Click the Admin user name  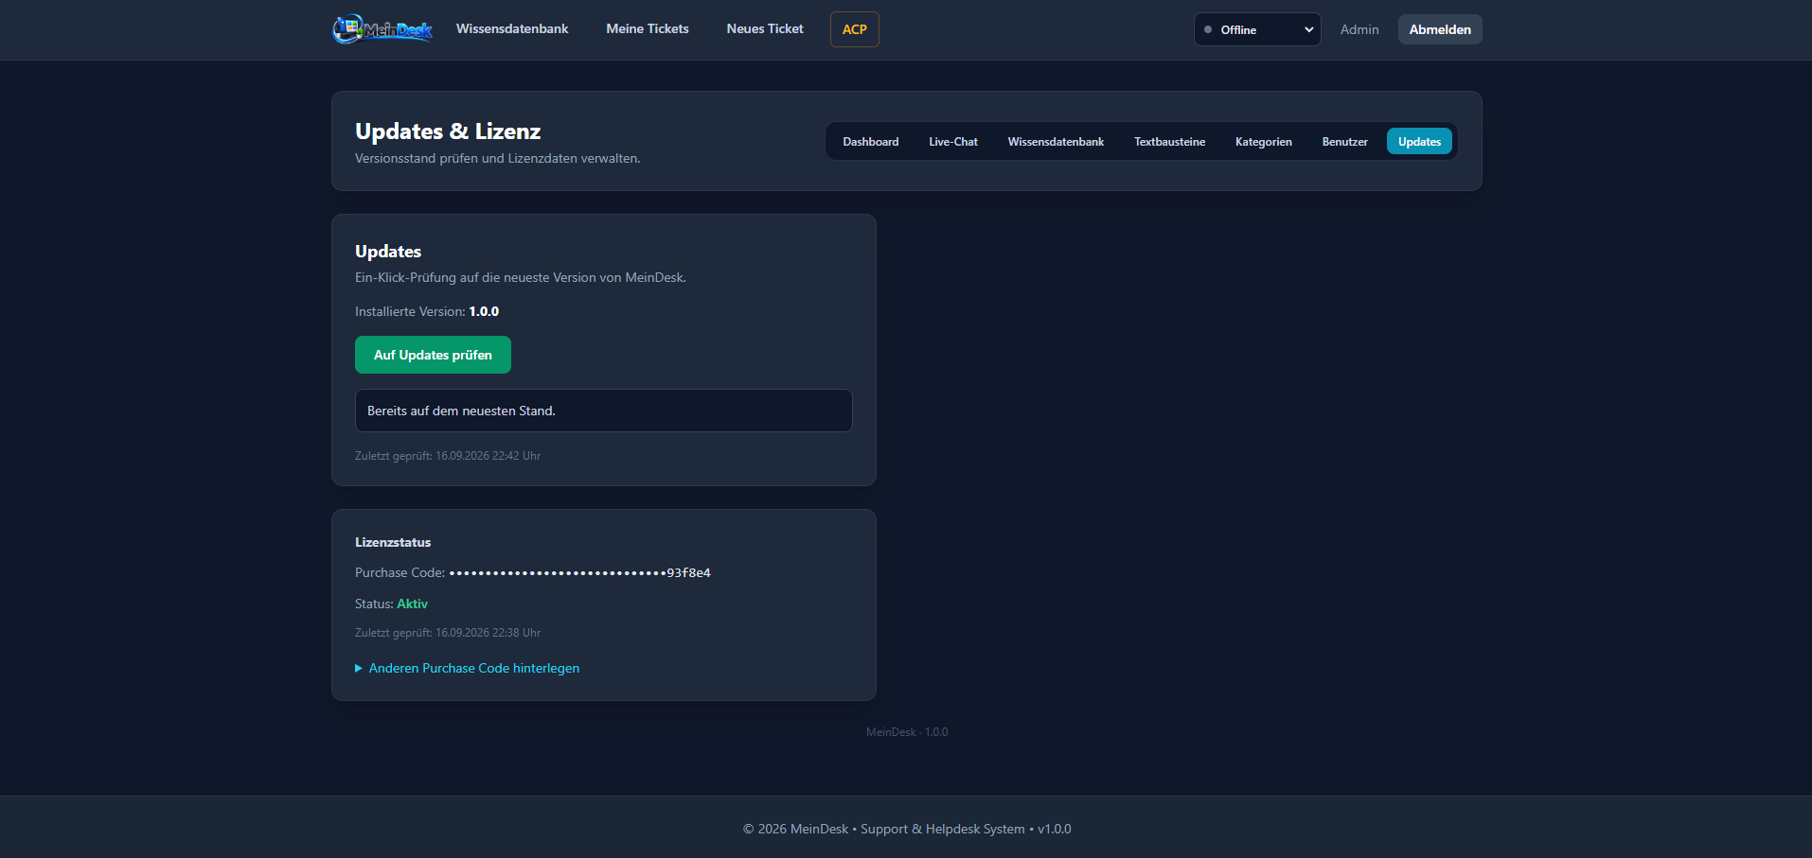pyautogui.click(x=1359, y=29)
